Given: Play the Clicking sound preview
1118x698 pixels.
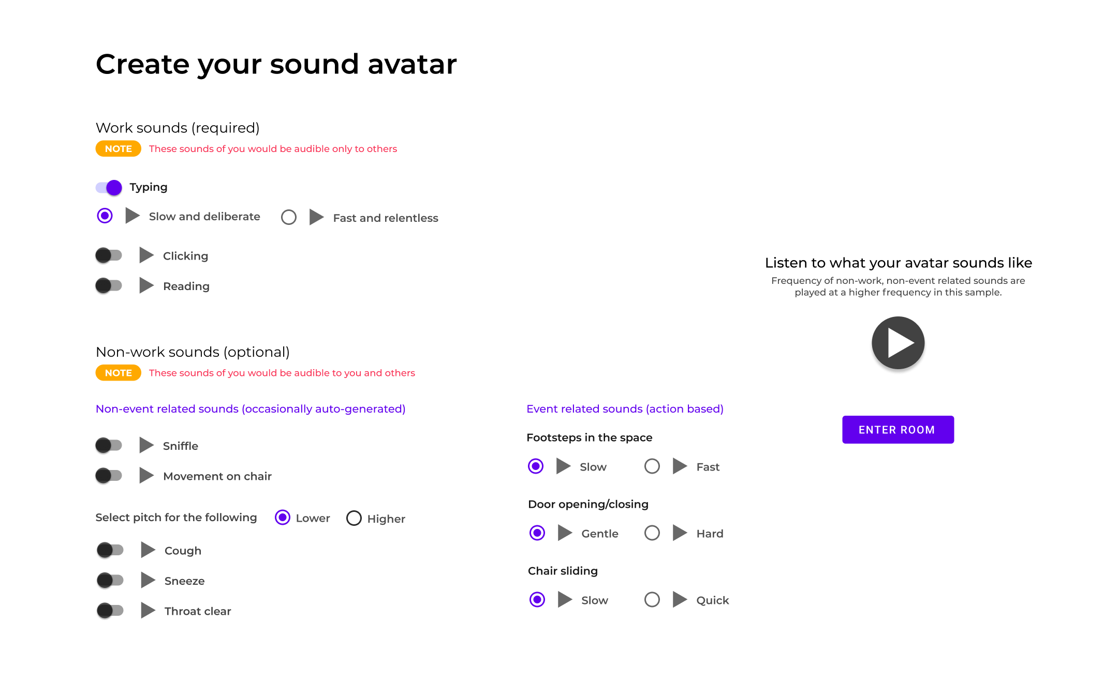Looking at the screenshot, I should [x=145, y=255].
